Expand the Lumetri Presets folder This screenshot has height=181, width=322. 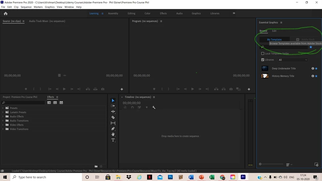3,112
